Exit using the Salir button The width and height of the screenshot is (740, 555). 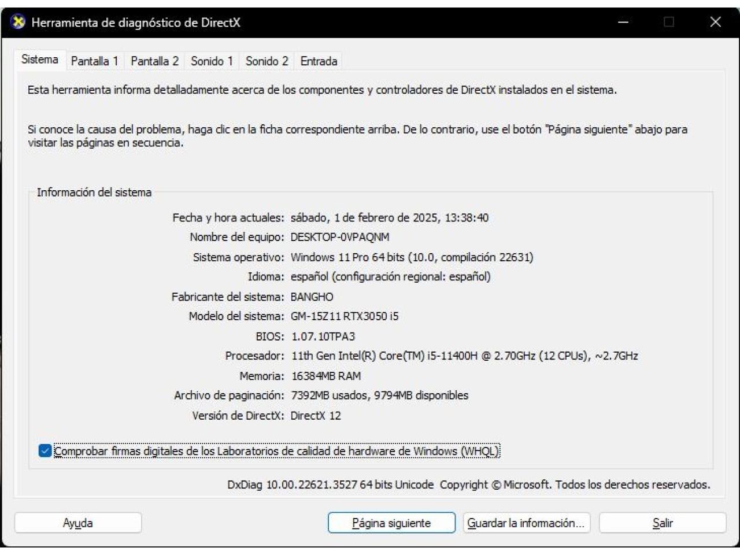click(662, 523)
